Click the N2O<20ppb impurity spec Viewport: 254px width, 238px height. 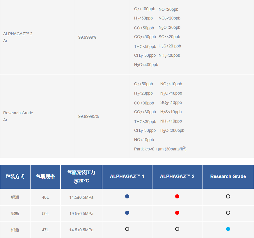(169, 28)
